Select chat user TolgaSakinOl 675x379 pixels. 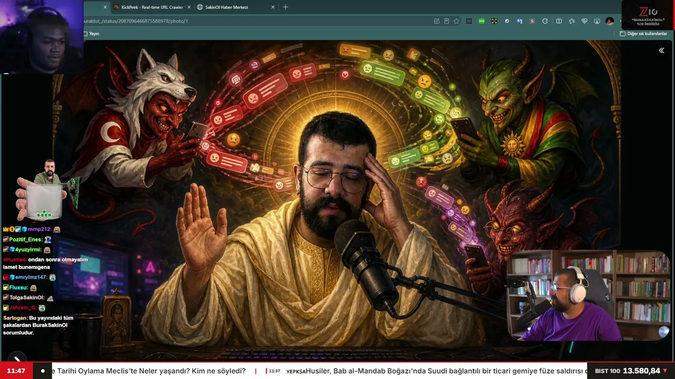pos(27,297)
